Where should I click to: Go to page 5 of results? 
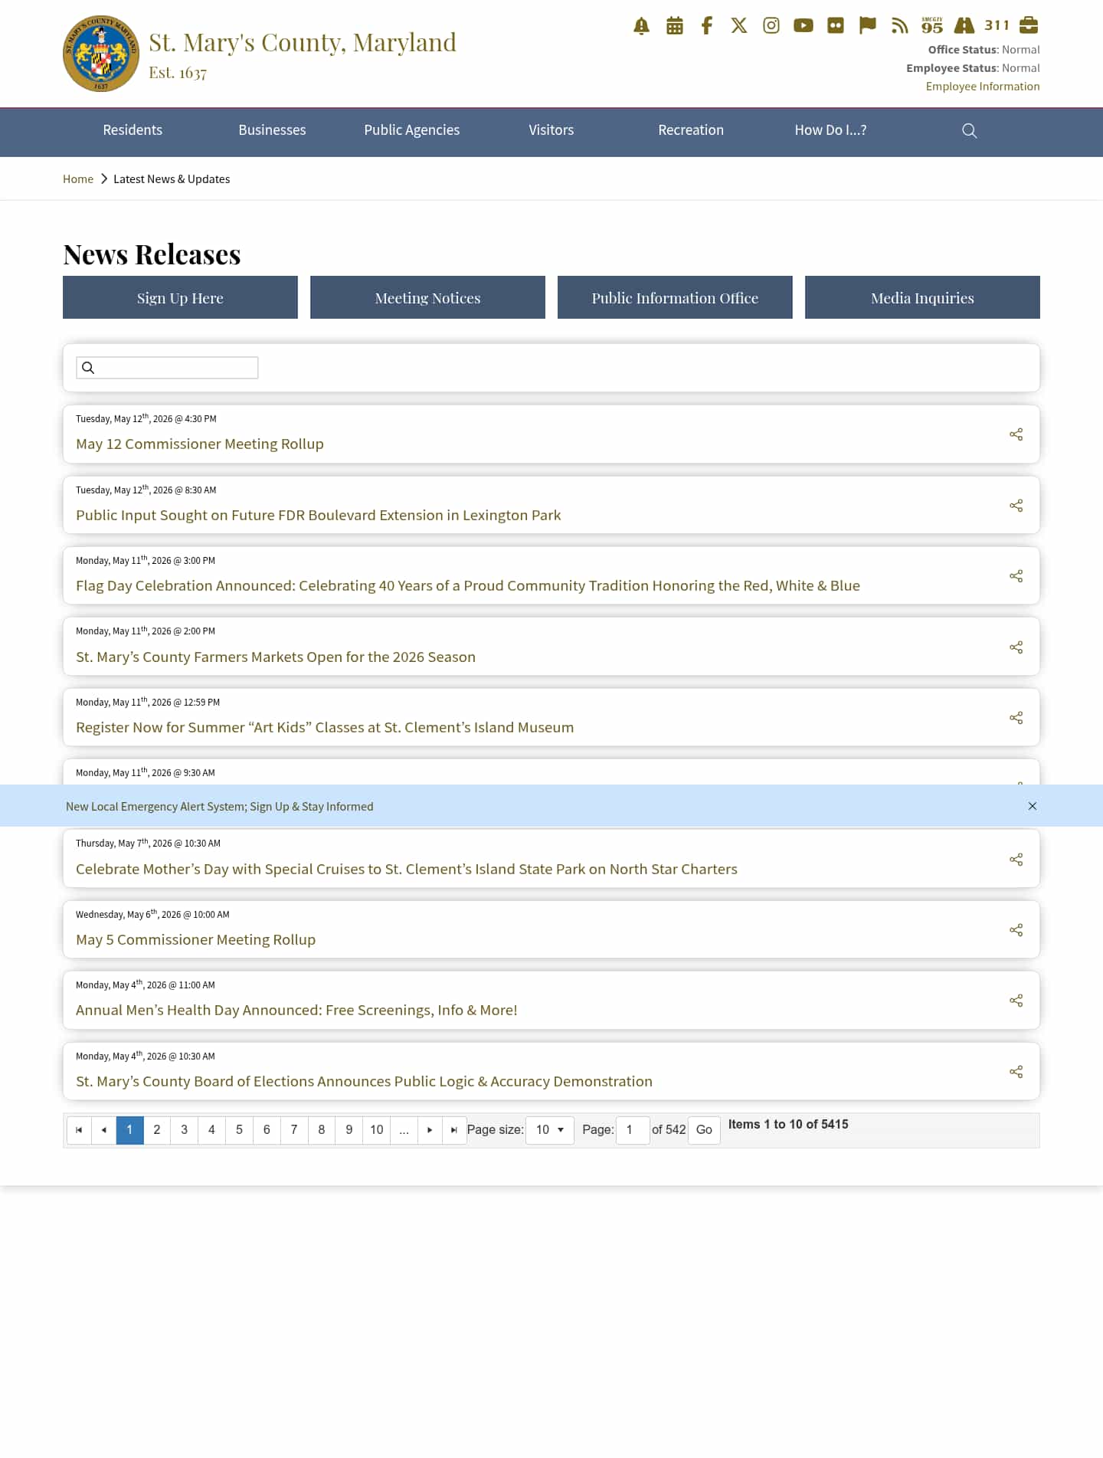239,1130
